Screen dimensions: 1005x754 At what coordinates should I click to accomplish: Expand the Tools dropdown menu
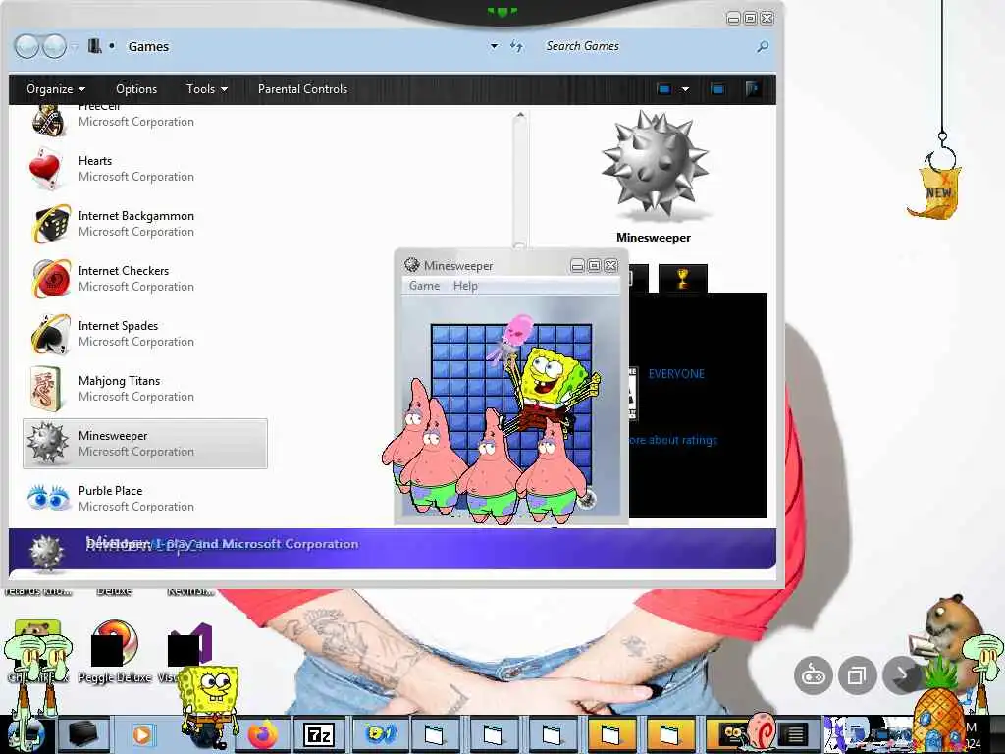click(206, 89)
